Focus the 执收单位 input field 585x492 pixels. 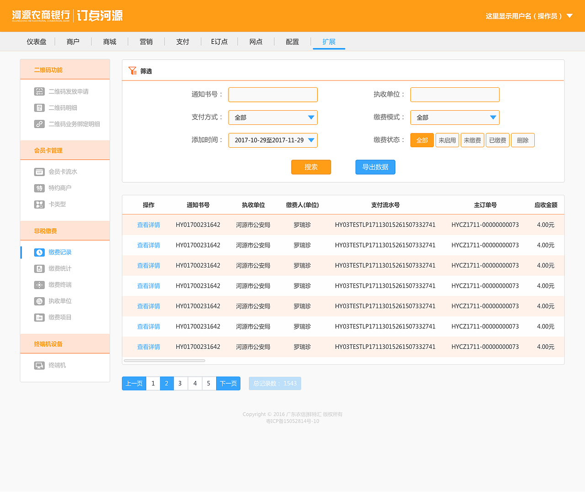point(455,95)
